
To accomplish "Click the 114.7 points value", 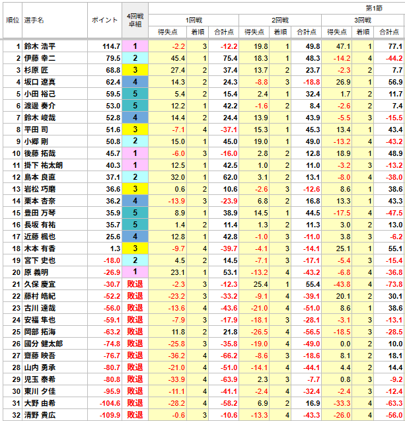I will (111, 46).
